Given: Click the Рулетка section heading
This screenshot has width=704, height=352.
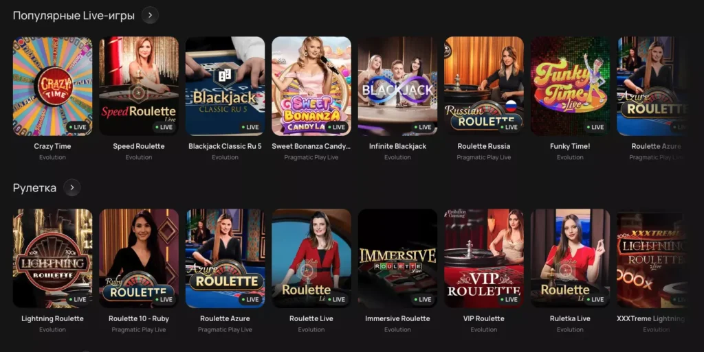Looking at the screenshot, I should tap(34, 188).
